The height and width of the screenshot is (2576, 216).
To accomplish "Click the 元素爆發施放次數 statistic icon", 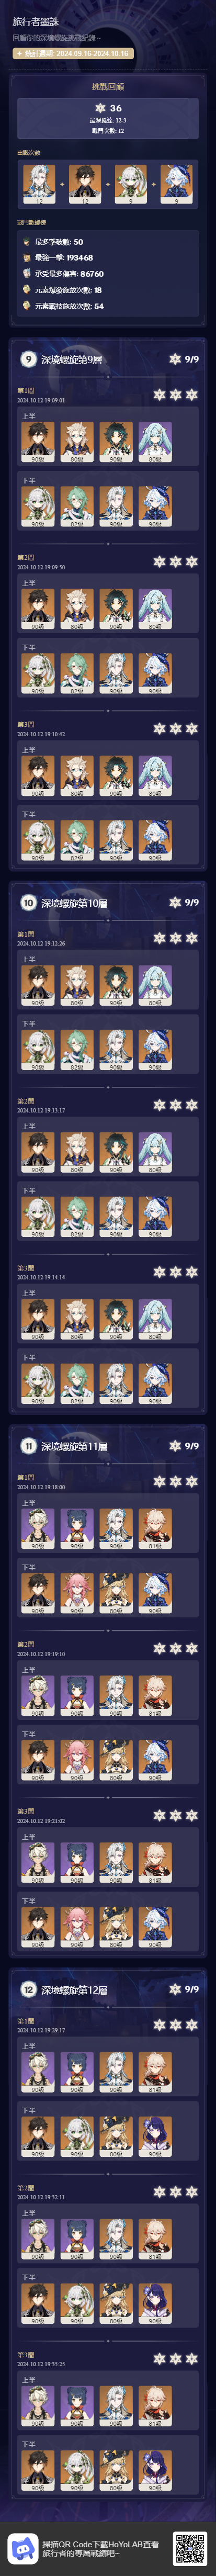I will coord(27,290).
